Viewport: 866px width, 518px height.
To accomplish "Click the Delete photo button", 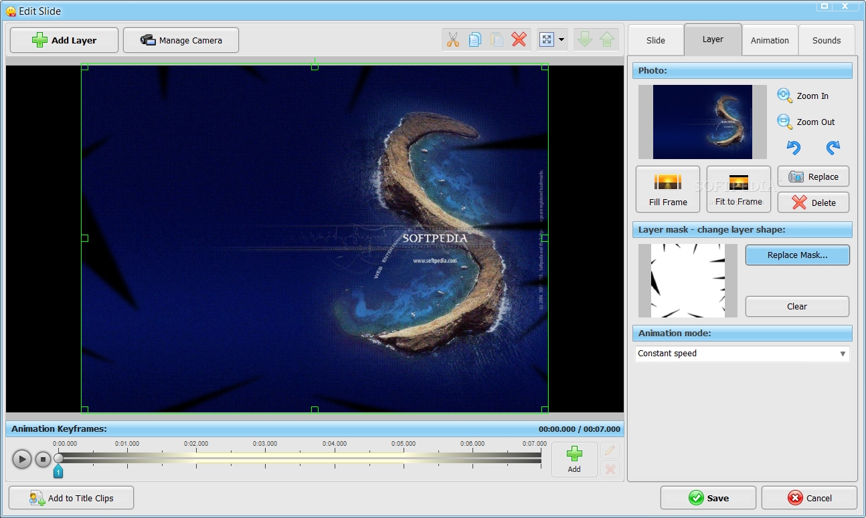I will [813, 203].
